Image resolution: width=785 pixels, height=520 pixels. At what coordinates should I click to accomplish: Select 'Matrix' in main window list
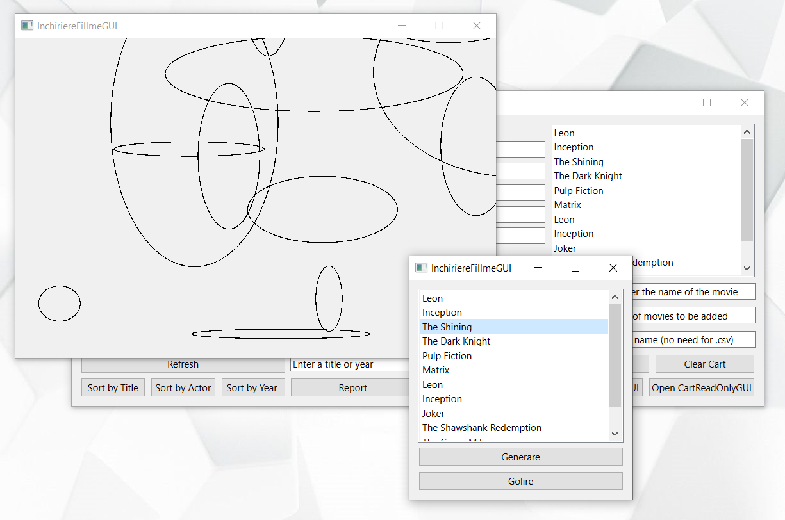tap(645, 205)
